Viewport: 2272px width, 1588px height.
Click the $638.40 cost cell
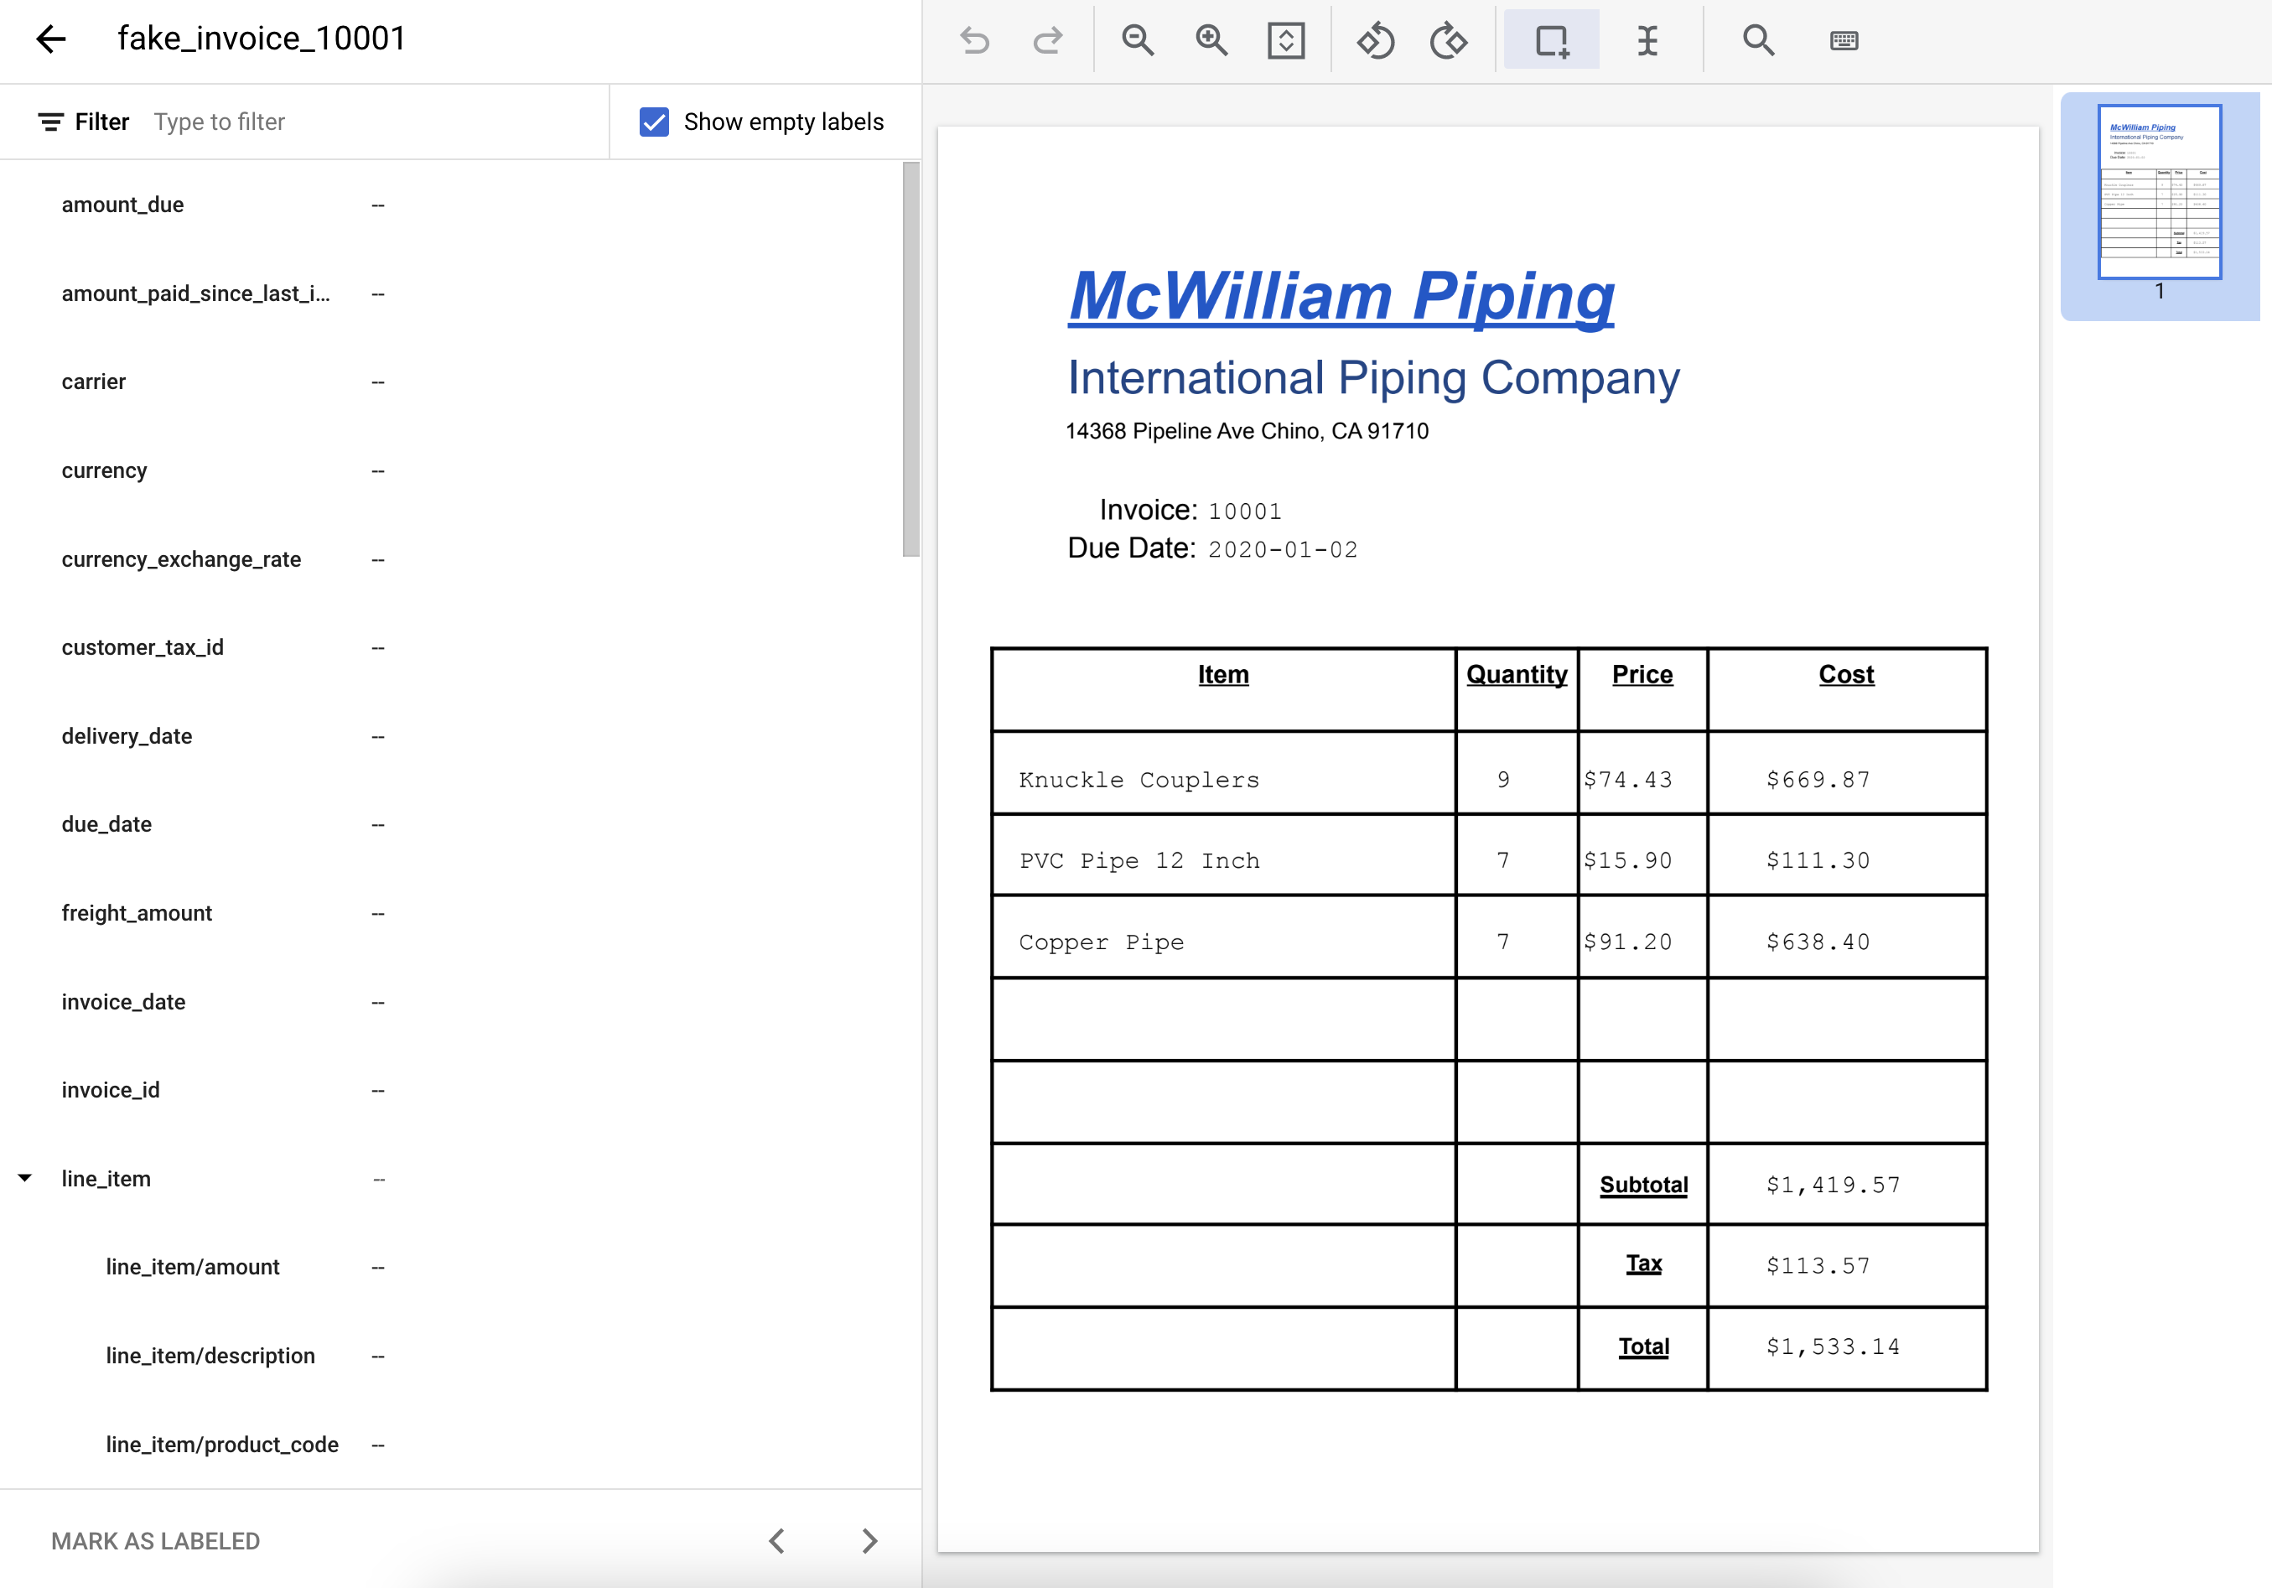pos(1818,942)
